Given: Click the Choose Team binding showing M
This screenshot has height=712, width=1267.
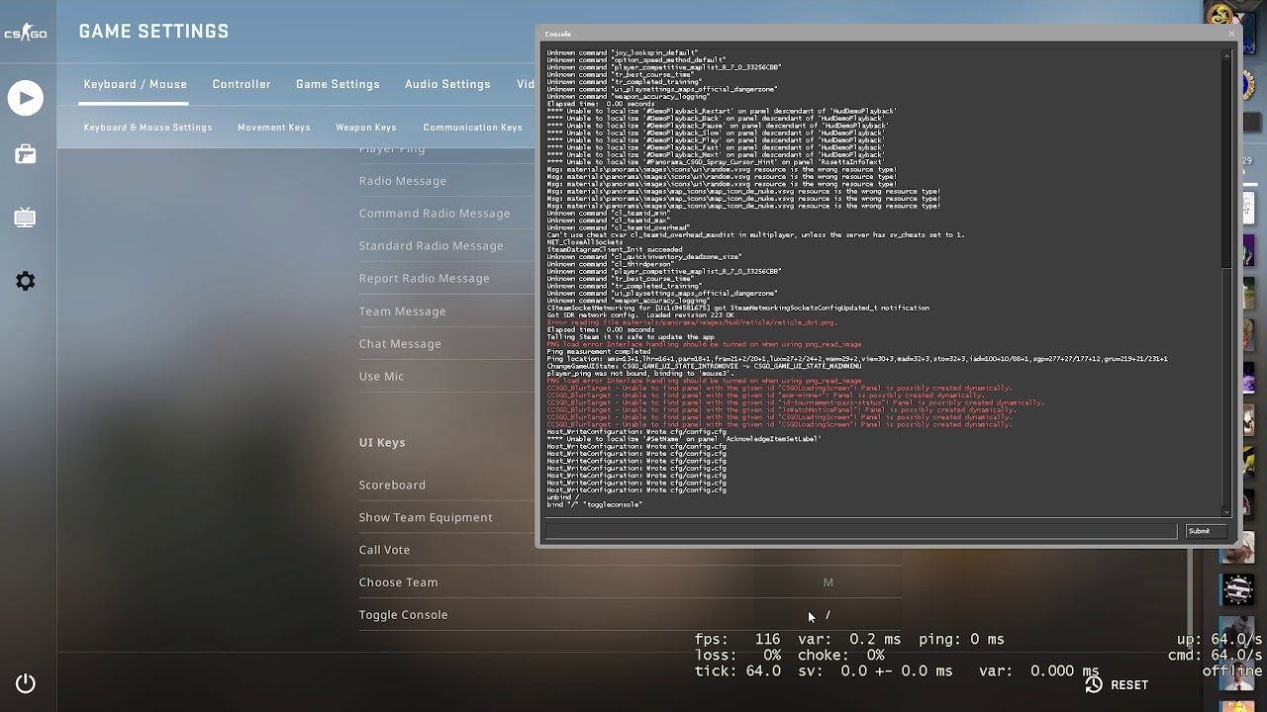Looking at the screenshot, I should pyautogui.click(x=828, y=582).
